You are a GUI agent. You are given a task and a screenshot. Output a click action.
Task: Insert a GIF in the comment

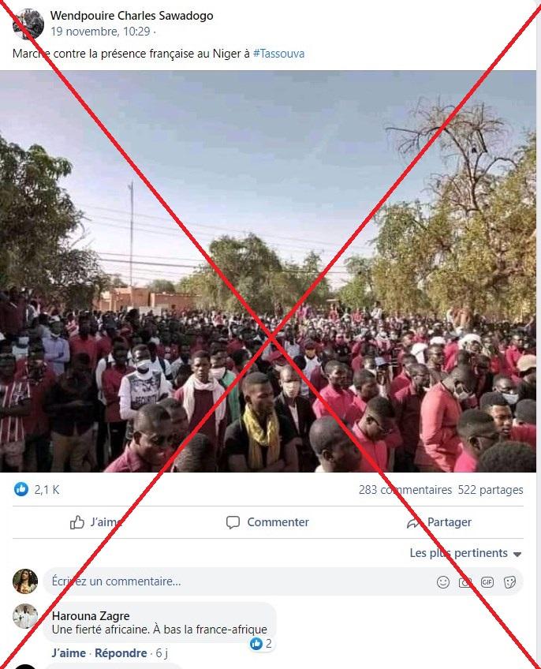click(x=487, y=582)
